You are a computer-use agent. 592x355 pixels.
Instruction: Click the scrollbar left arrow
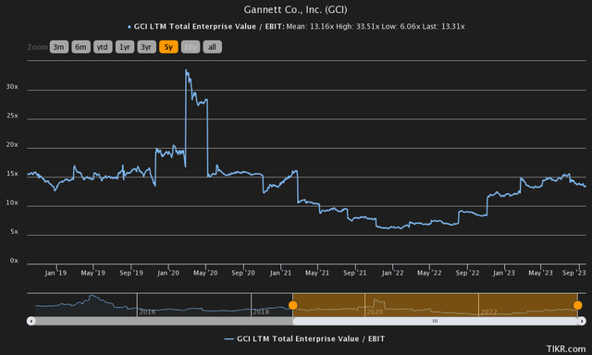[x=31, y=321]
